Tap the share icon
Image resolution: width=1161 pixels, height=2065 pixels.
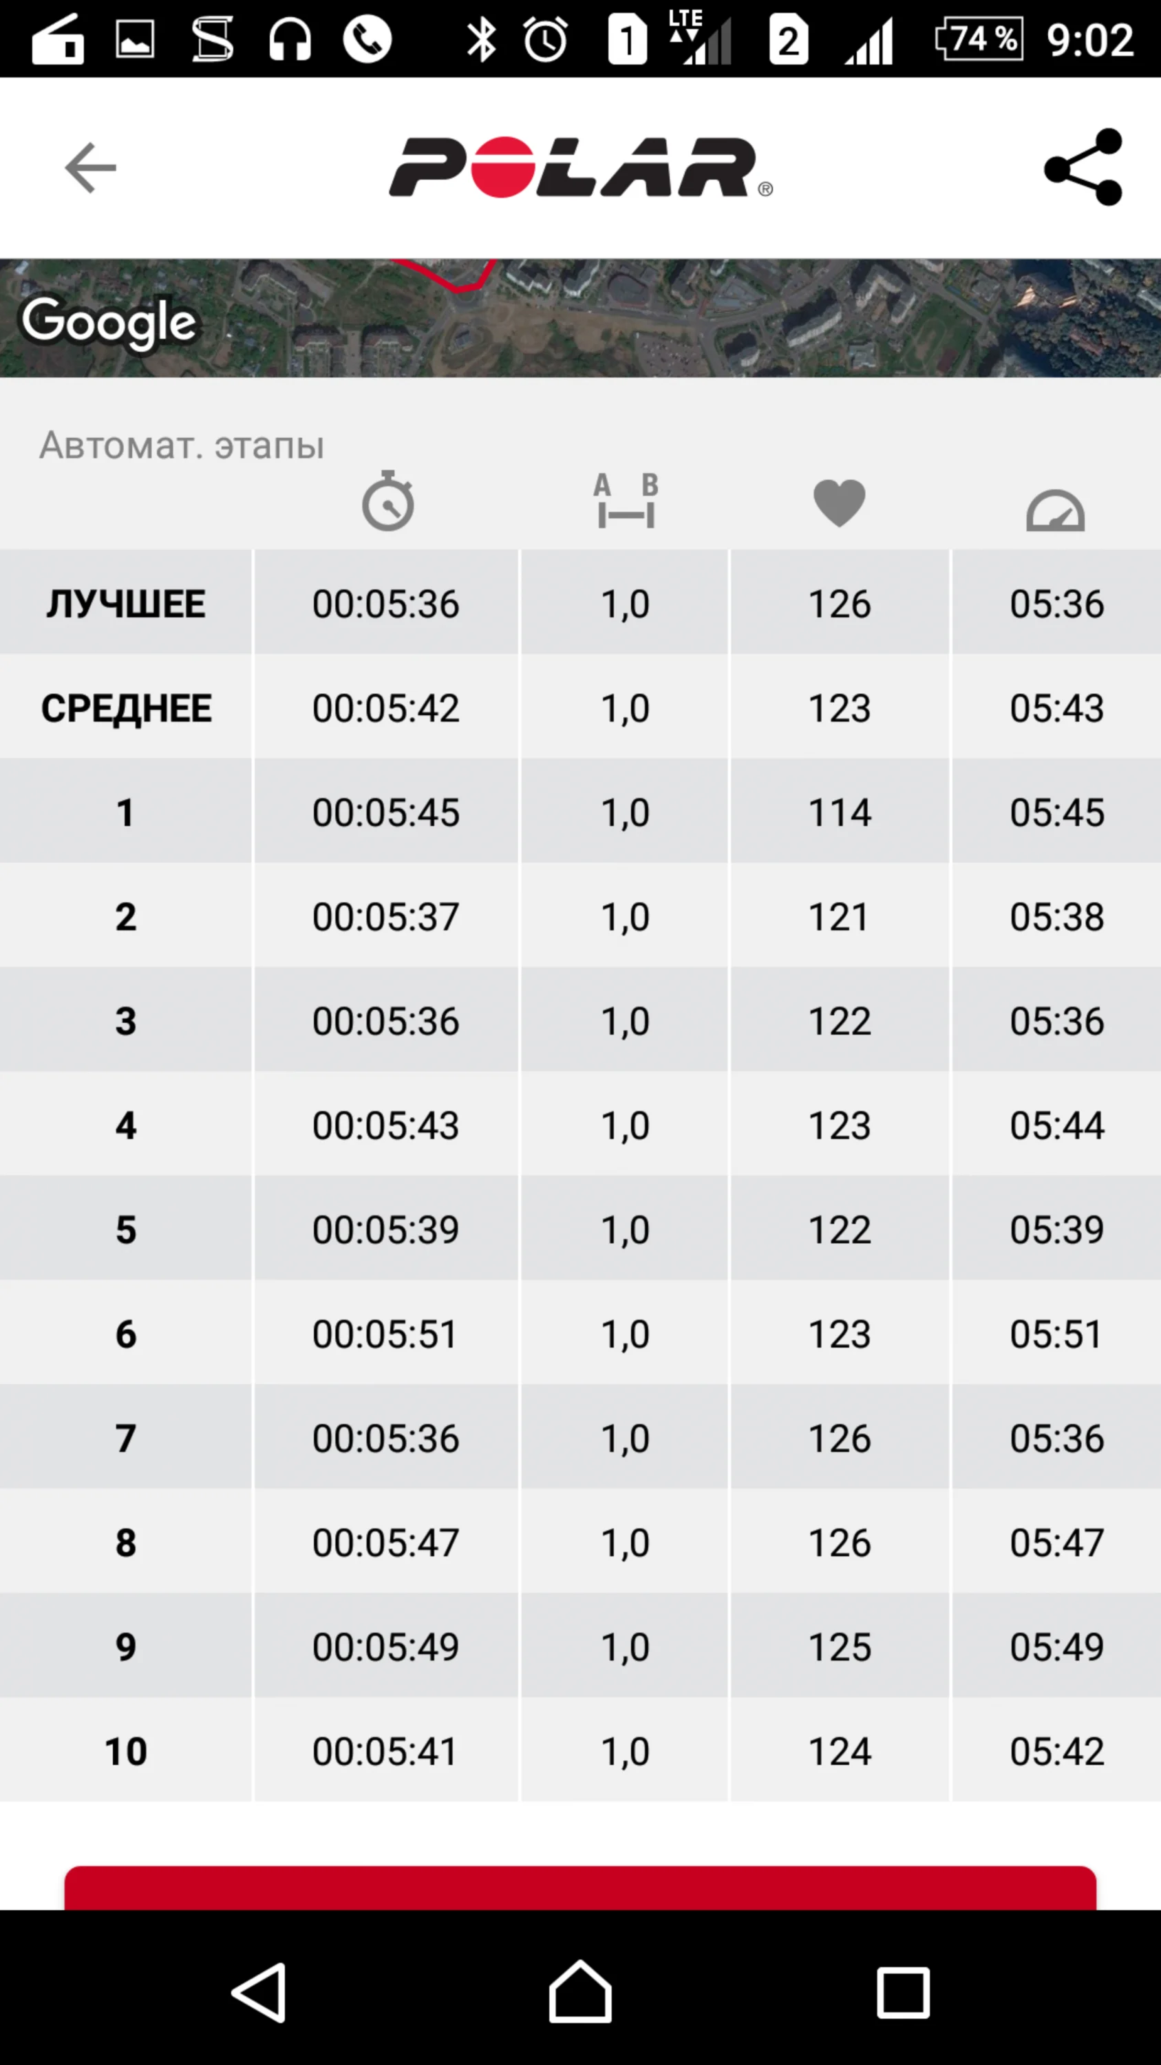click(1083, 167)
